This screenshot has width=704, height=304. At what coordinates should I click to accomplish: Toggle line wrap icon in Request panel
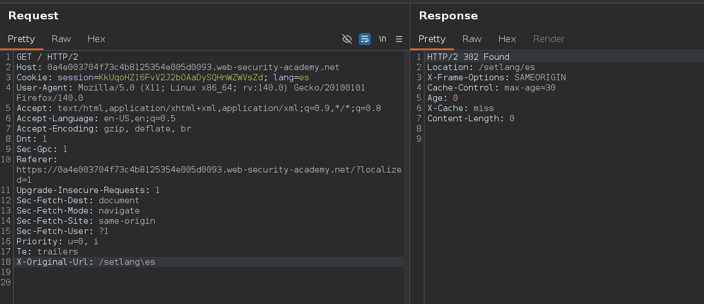(x=365, y=39)
